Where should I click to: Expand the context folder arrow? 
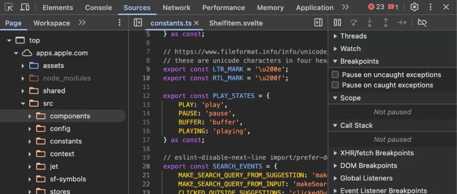click(30, 154)
